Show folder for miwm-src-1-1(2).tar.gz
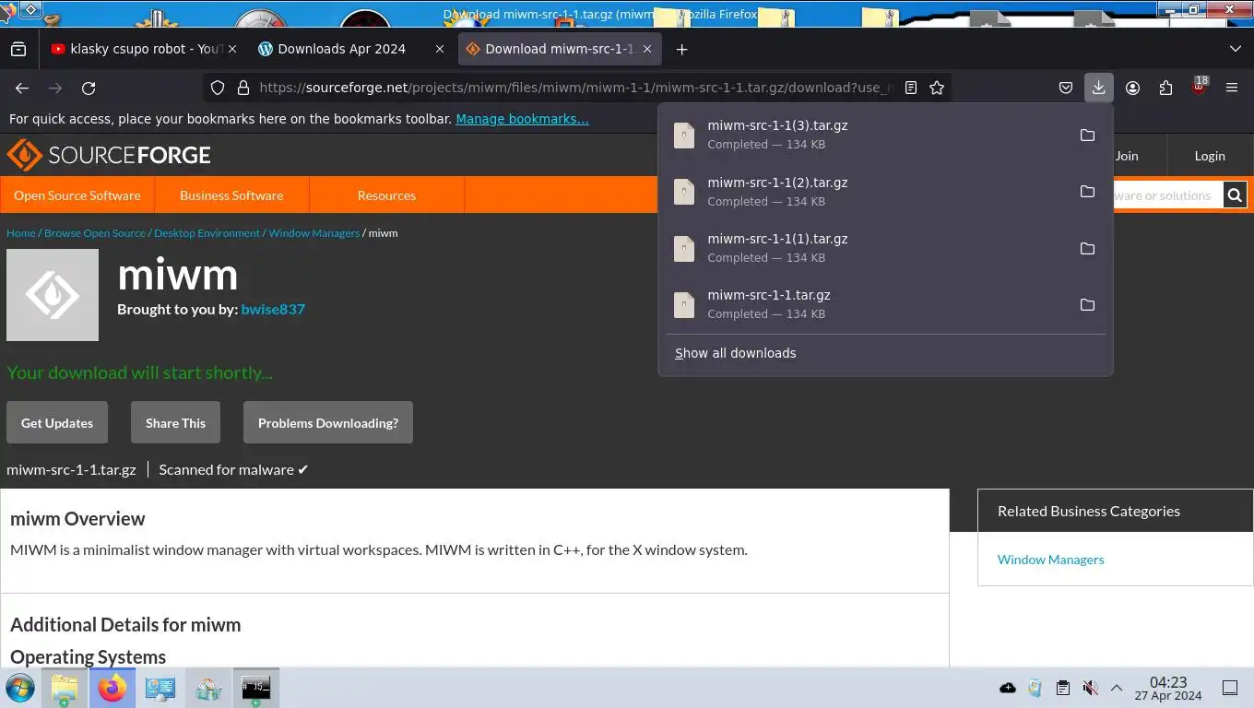 pos(1087,191)
